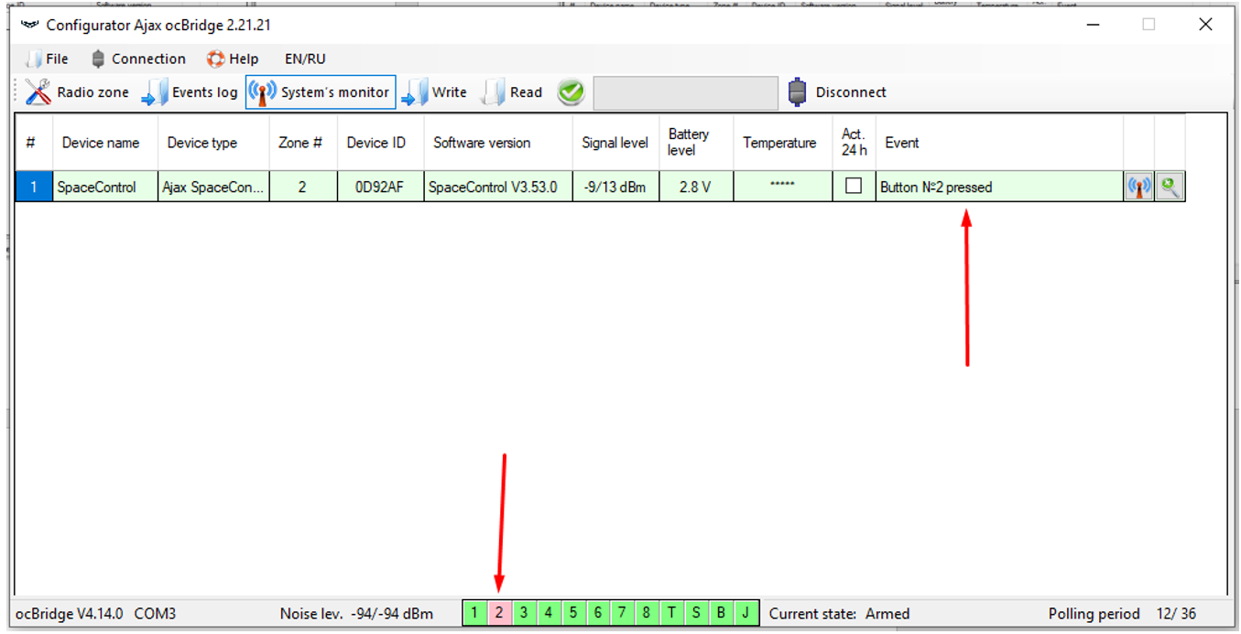Click zone 7 status indicator

click(x=622, y=613)
